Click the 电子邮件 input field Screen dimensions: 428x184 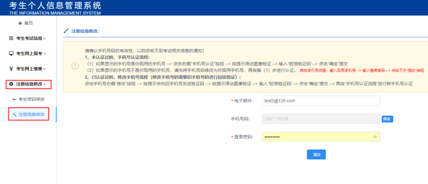click(321, 101)
